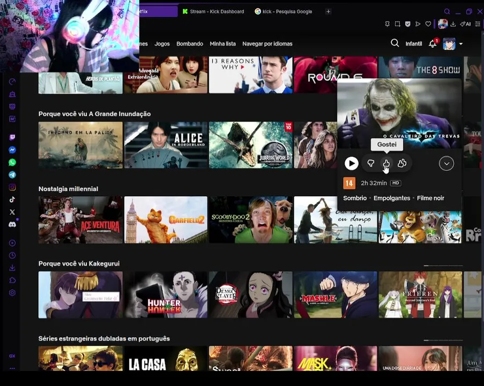The width and height of the screenshot is (484, 386).
Task: Open Facebook Messenger from the sidebar
Action: 12,150
